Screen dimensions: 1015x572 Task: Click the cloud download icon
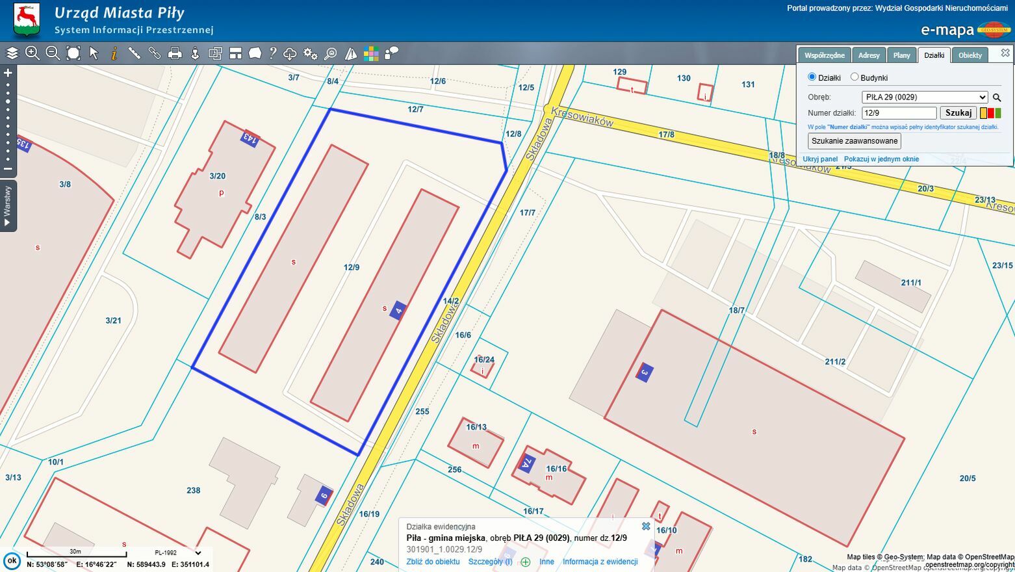(x=290, y=53)
